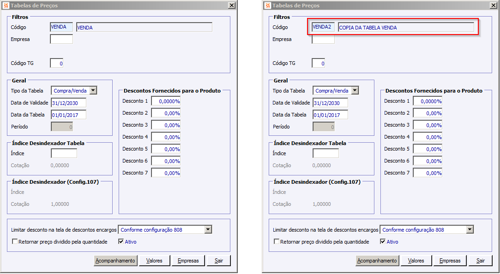Click Cotação value 0,00000 in left window
The image size is (500, 274).
coord(60,165)
